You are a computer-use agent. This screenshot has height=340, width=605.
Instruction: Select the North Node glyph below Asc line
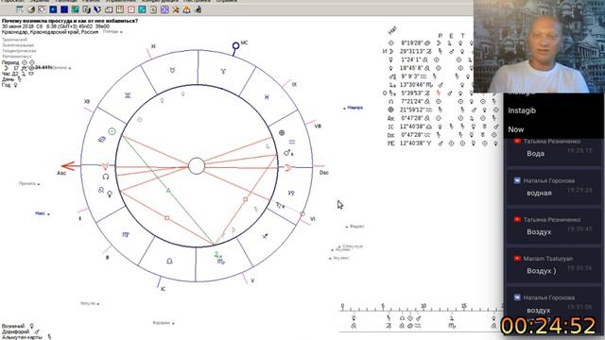pos(106,177)
